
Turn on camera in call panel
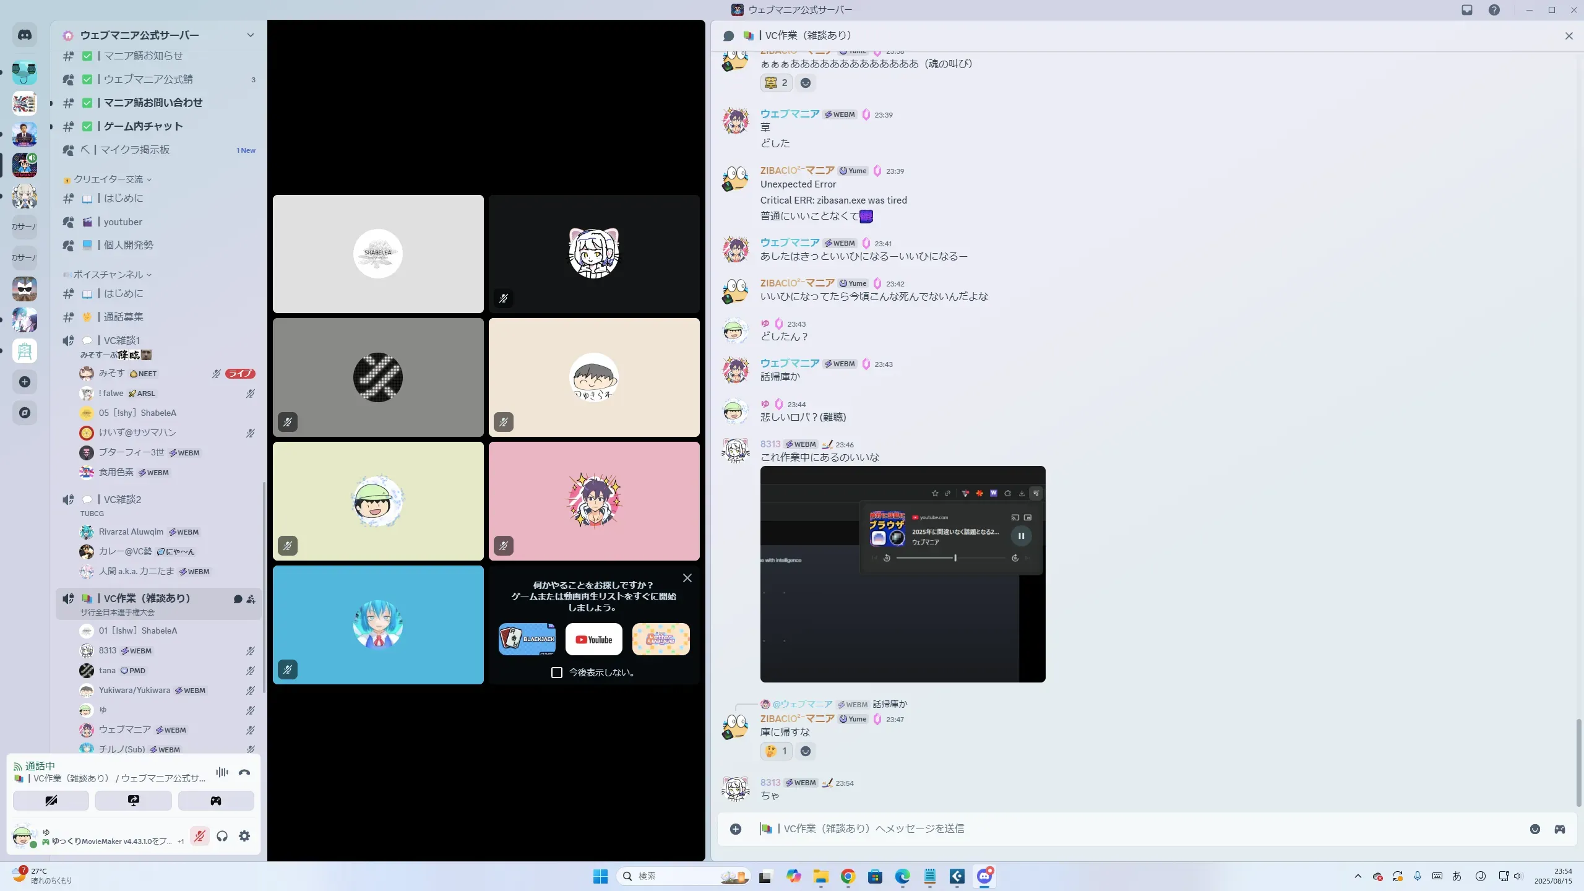click(51, 801)
